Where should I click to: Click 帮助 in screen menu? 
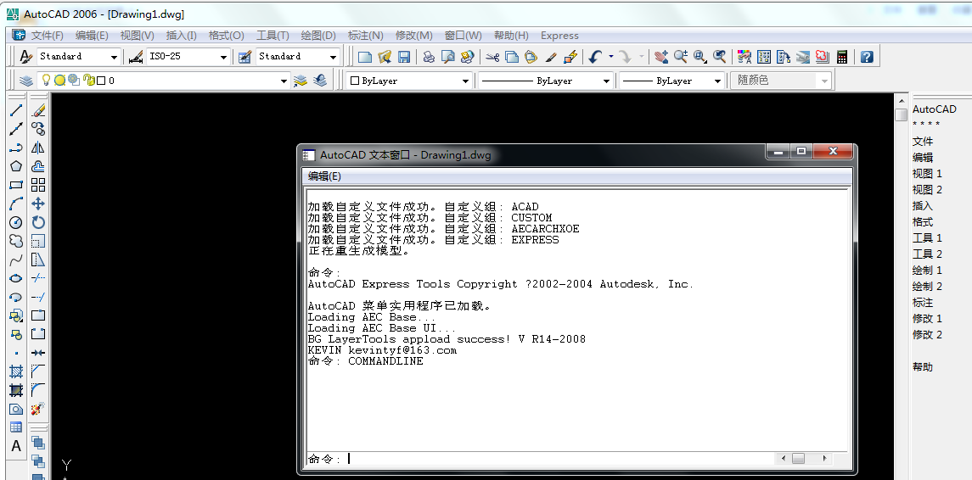[x=923, y=366]
